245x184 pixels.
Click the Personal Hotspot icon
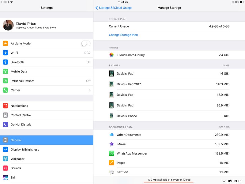click(6, 81)
